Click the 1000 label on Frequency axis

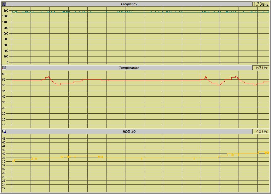point(5,33)
